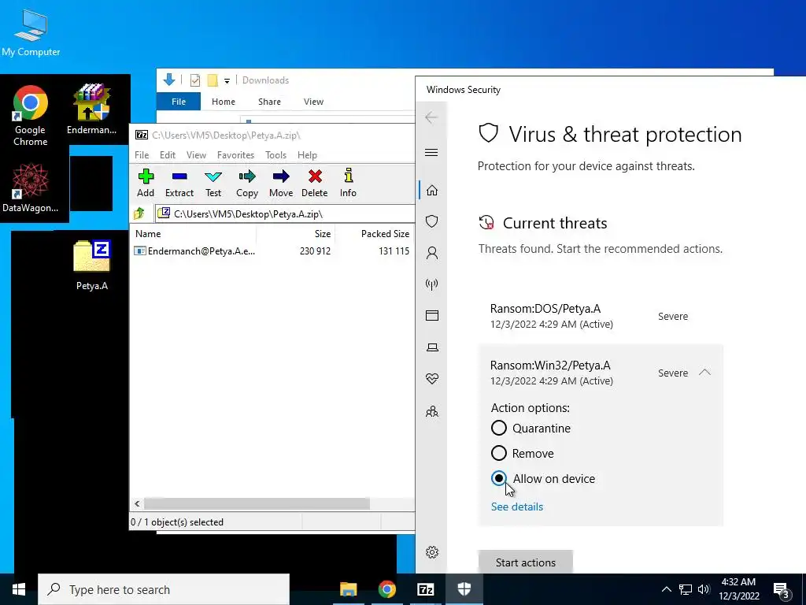Select My Computer desktop icon
Image resolution: width=806 pixels, height=605 pixels.
click(31, 33)
